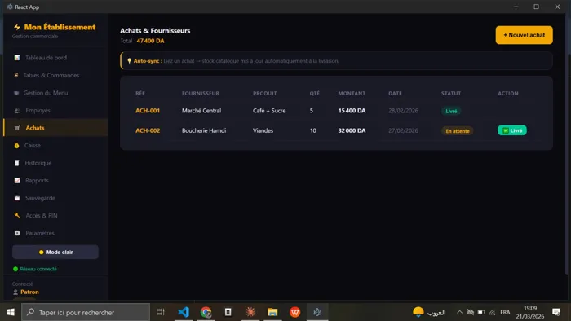Open the Windows Start menu
The width and height of the screenshot is (571, 321).
11,312
